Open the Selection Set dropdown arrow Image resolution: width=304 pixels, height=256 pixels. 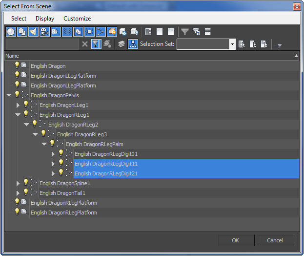(232, 44)
